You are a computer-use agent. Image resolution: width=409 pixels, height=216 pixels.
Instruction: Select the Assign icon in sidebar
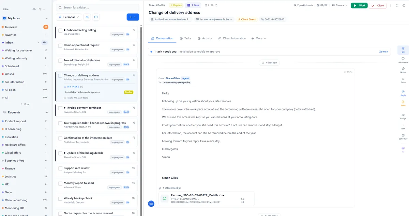click(x=403, y=116)
